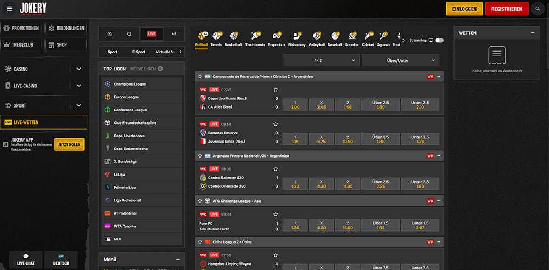This screenshot has width=549, height=270.
Task: Collapse the Menü panel
Action: point(177,260)
